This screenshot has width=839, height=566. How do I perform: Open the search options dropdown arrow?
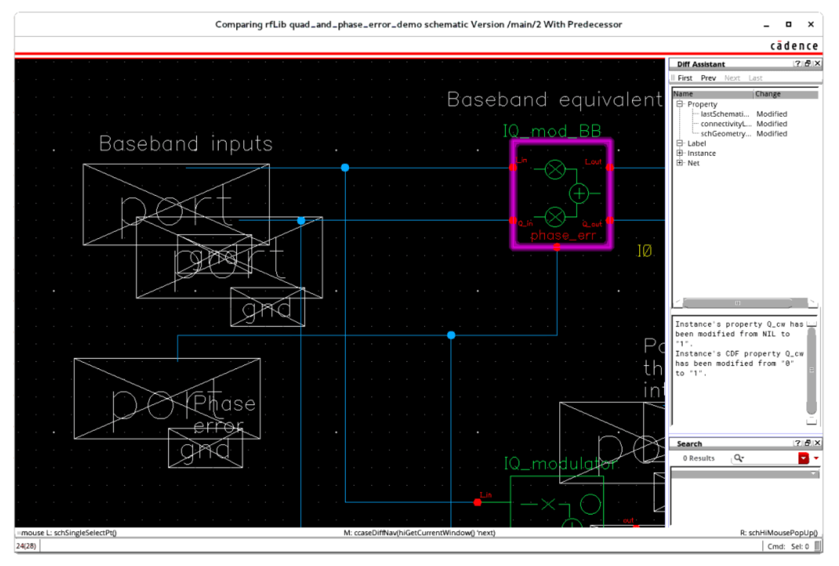tap(816, 458)
